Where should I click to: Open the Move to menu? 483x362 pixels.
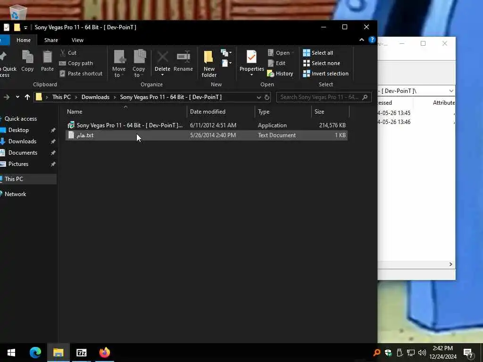[x=119, y=64]
